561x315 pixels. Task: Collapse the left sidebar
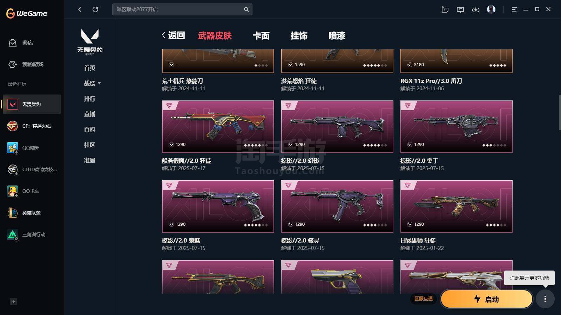[13, 302]
